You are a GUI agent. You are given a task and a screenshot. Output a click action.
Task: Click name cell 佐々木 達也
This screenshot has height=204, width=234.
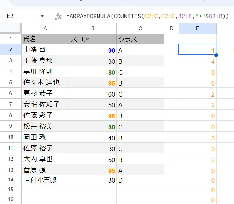[45, 82]
